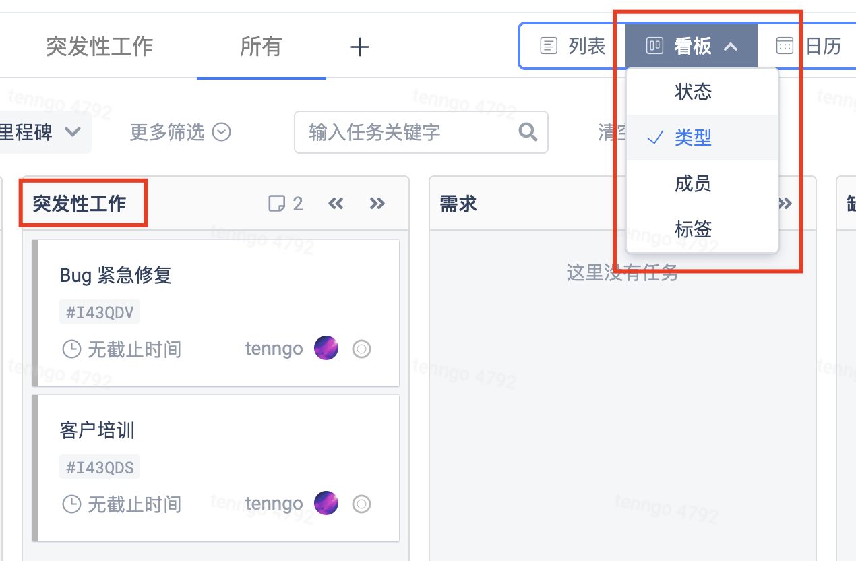Toggle status circle on 客户培训 card
856x561 pixels.
point(362,503)
